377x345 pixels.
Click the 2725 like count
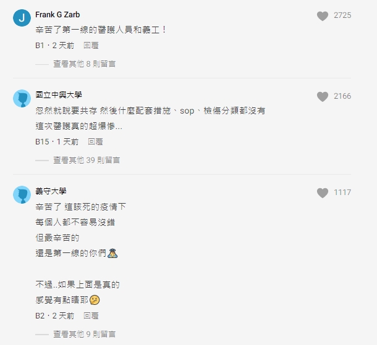coord(342,15)
